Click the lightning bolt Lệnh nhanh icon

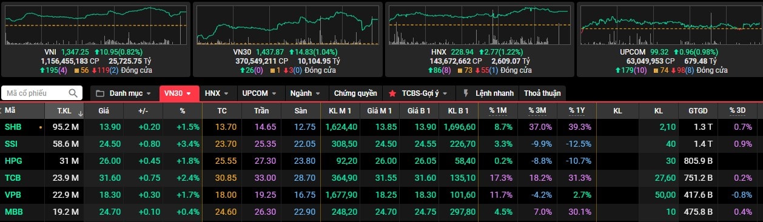[x=466, y=93]
